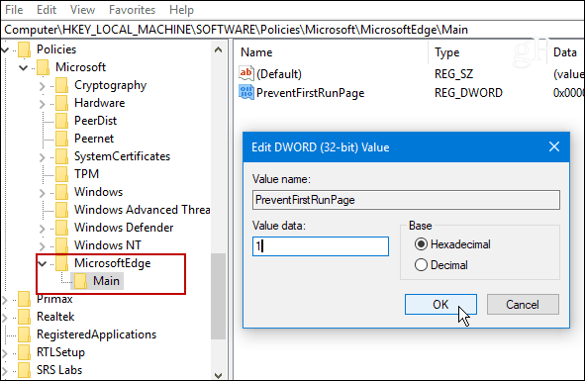Click the Peernet folder icon

(x=61, y=139)
